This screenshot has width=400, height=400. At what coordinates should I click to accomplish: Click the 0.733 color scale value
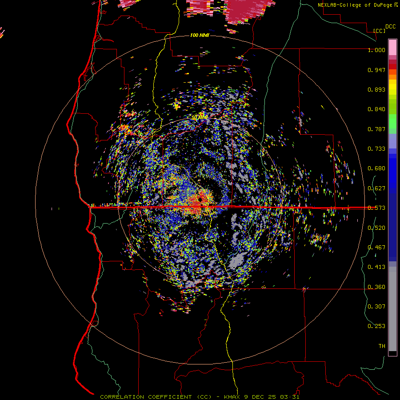pyautogui.click(x=376, y=149)
